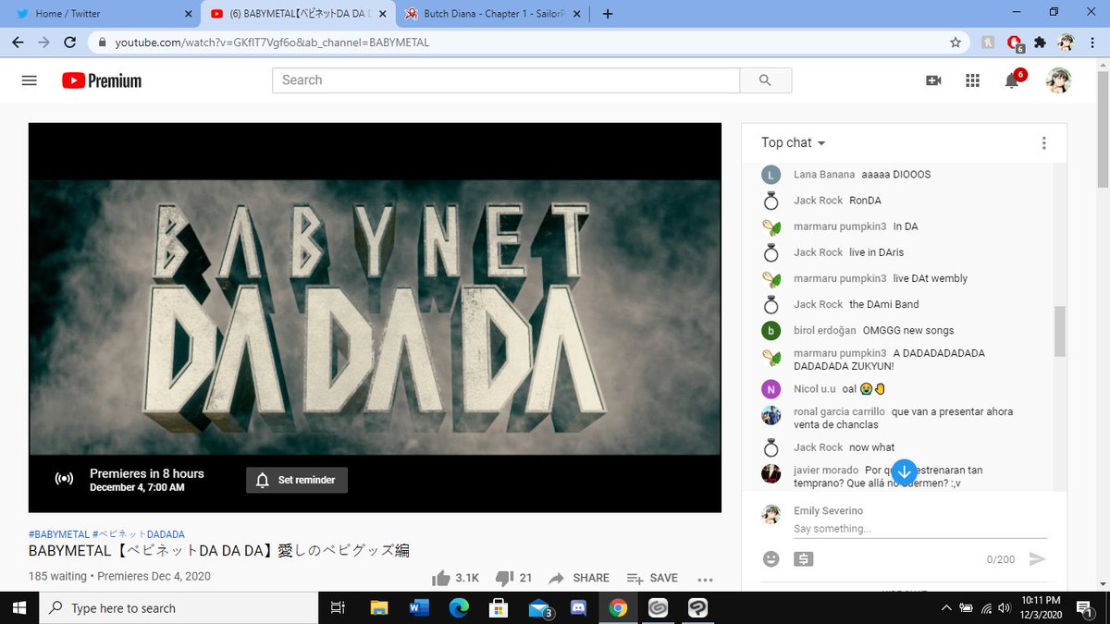
Task: Open the YouTube apps grid icon
Action: coord(972,80)
